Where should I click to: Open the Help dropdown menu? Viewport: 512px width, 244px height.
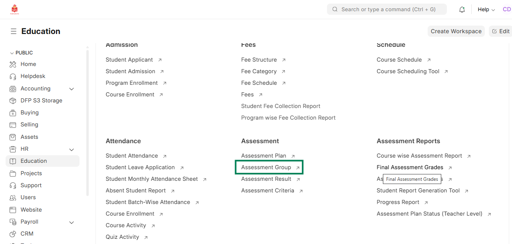[x=486, y=10]
